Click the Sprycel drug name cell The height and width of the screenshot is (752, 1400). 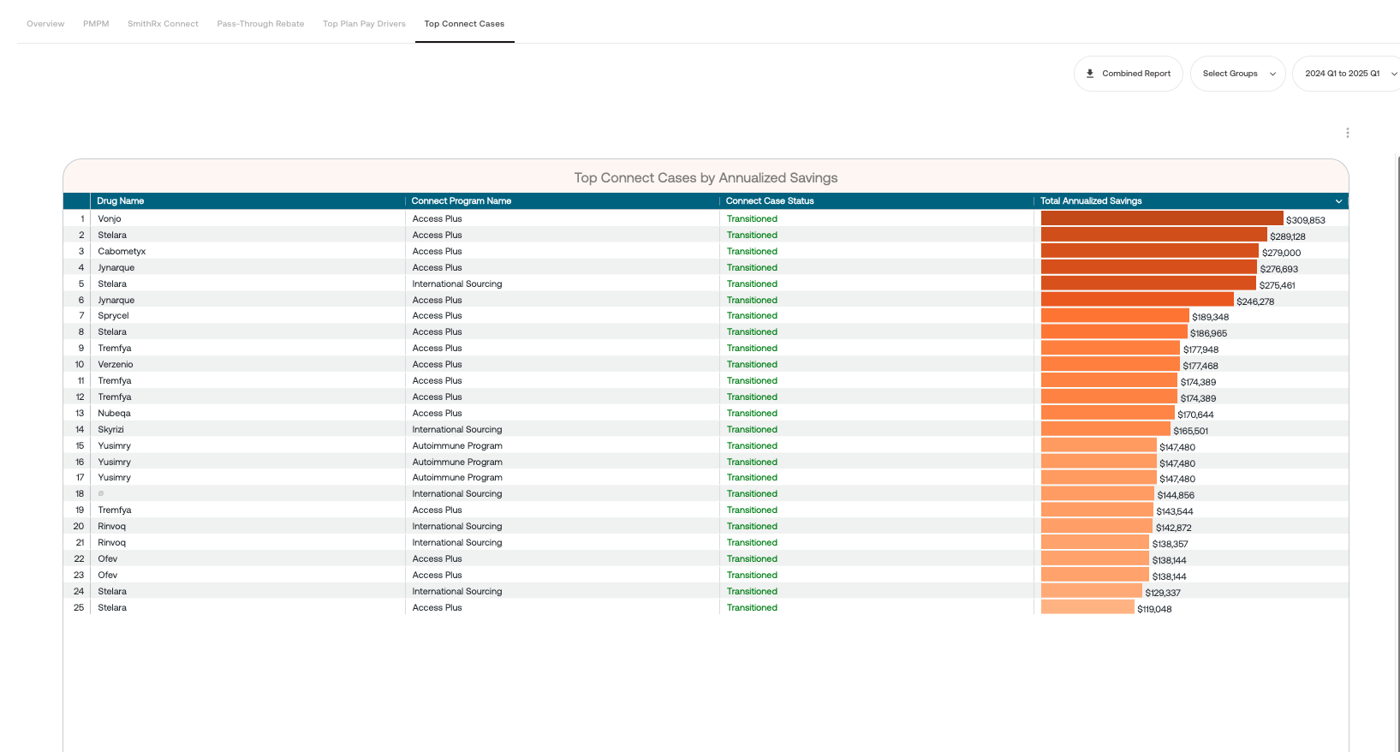[x=113, y=316]
